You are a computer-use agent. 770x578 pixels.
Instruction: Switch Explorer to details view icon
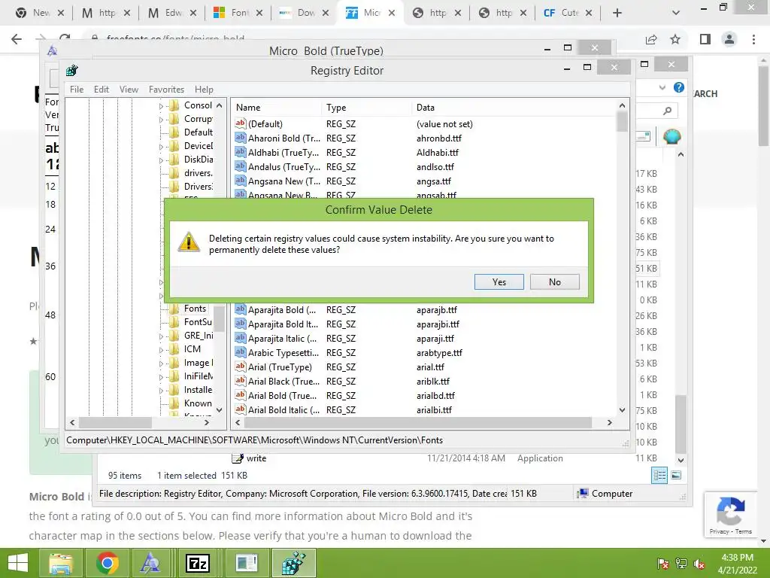point(659,475)
